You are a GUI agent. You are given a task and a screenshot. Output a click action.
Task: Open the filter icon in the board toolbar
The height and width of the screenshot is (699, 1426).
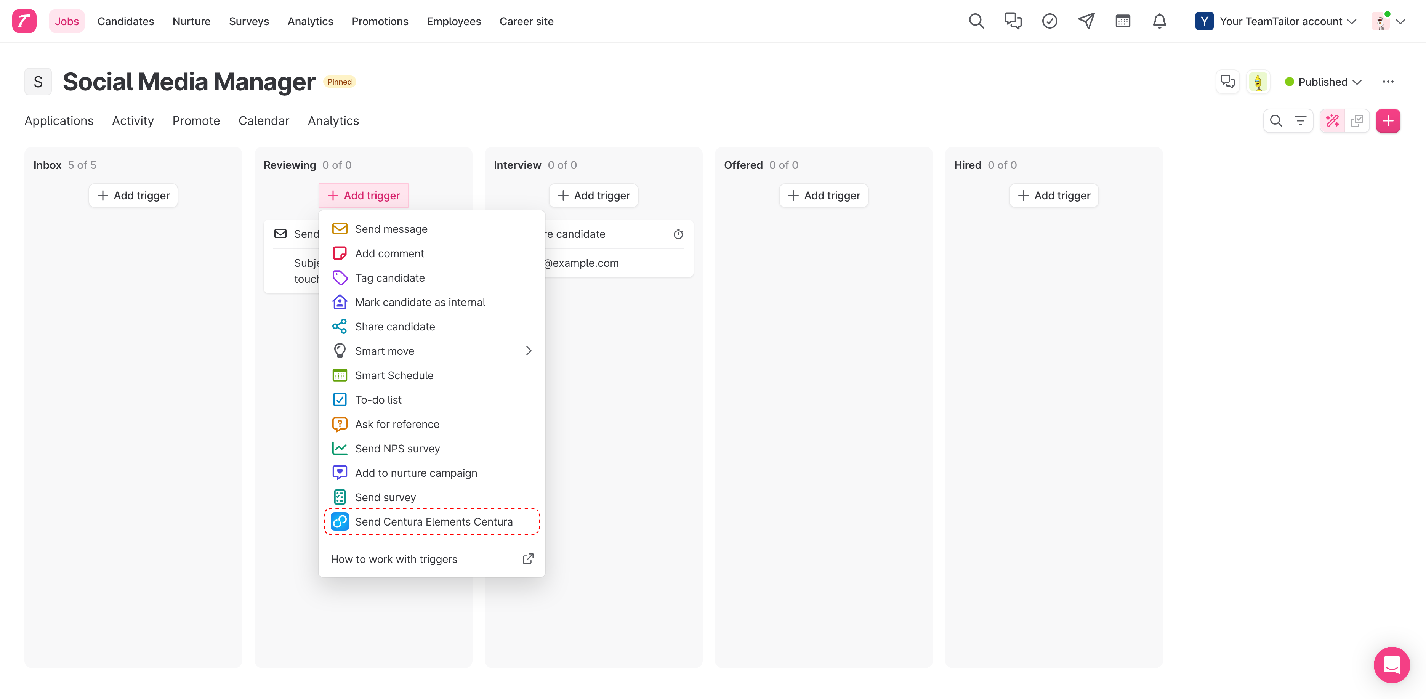pyautogui.click(x=1300, y=121)
